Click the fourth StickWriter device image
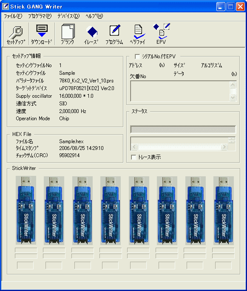This screenshot has width=247, height=291. pos(111,210)
